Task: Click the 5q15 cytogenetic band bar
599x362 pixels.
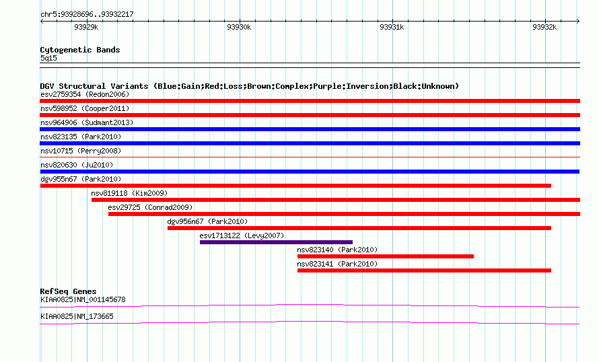Action: coord(310,65)
